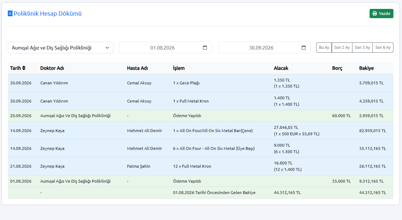Screen dimensions: 402x220
Task: Click the 62.959,015 TL balance
Action: pos(372,131)
